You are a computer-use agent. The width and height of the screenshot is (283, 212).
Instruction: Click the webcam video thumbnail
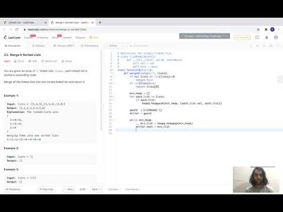coord(256,180)
